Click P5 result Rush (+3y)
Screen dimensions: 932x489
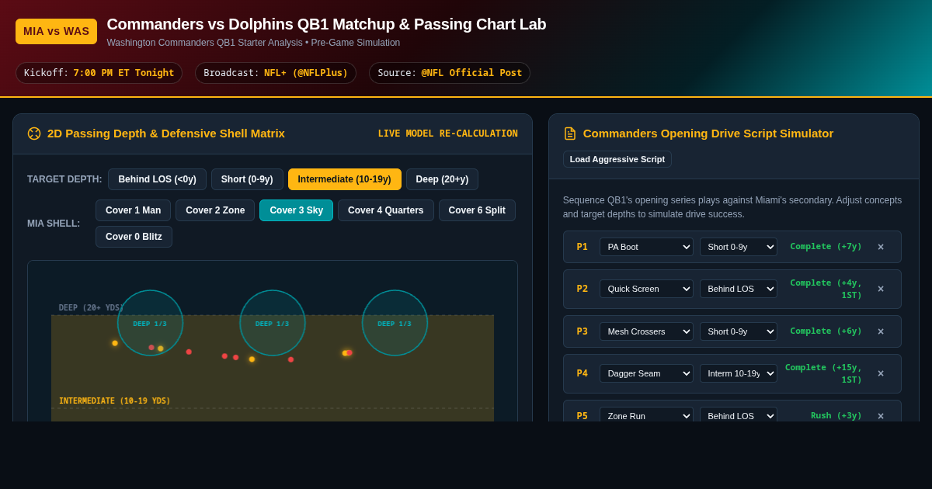click(836, 416)
